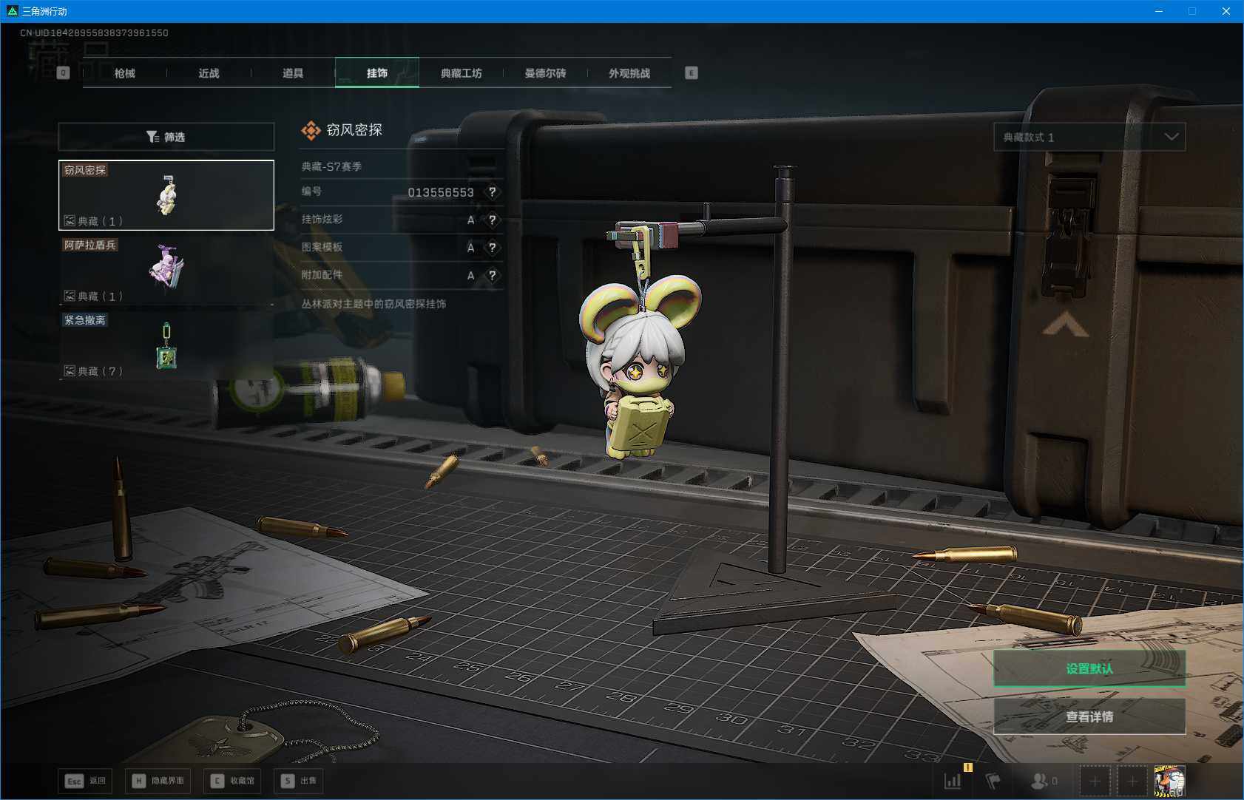Select the 阿萨拉盾兵 charm thumbnail
This screenshot has width=1244, height=800.
(166, 269)
